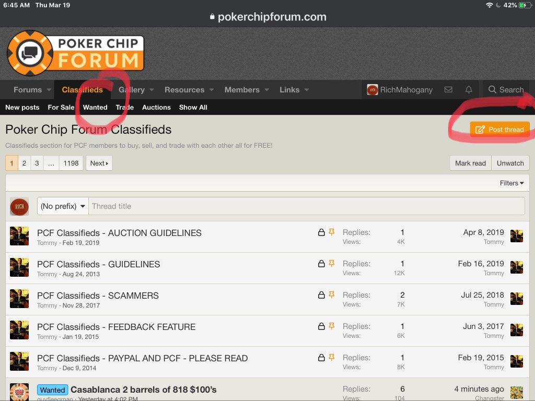Open PCF Classifieds - FEEDBACK FEATURE thread
The width and height of the screenshot is (535, 401).
(x=116, y=327)
